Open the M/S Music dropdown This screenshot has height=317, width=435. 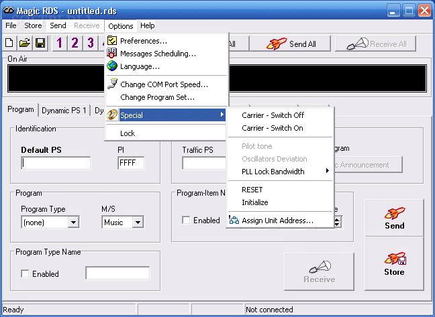(138, 223)
